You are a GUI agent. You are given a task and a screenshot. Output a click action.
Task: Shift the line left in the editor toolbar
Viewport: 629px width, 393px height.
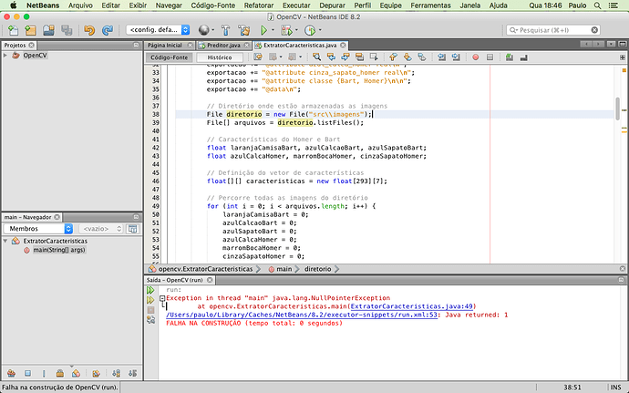[441, 57]
